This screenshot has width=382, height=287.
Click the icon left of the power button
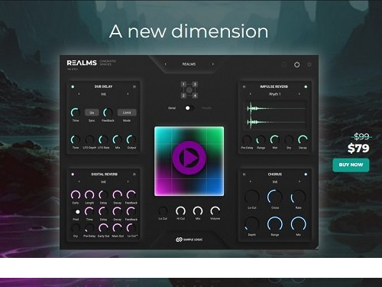pyautogui.click(x=284, y=64)
